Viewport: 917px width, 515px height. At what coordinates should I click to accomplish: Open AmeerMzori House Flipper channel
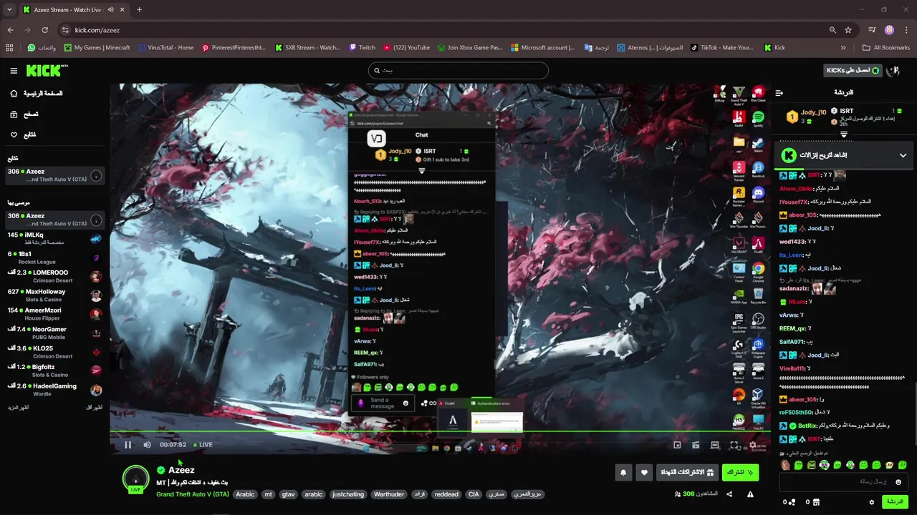[55, 314]
